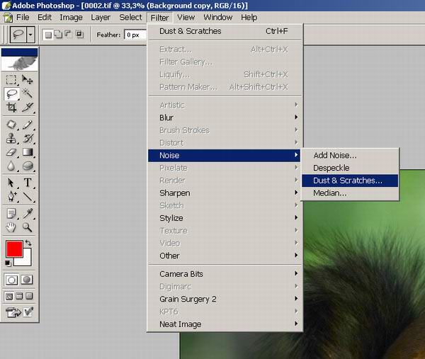The image size is (425, 359).
Task: Swap foreground and background colors
Action: click(x=28, y=243)
